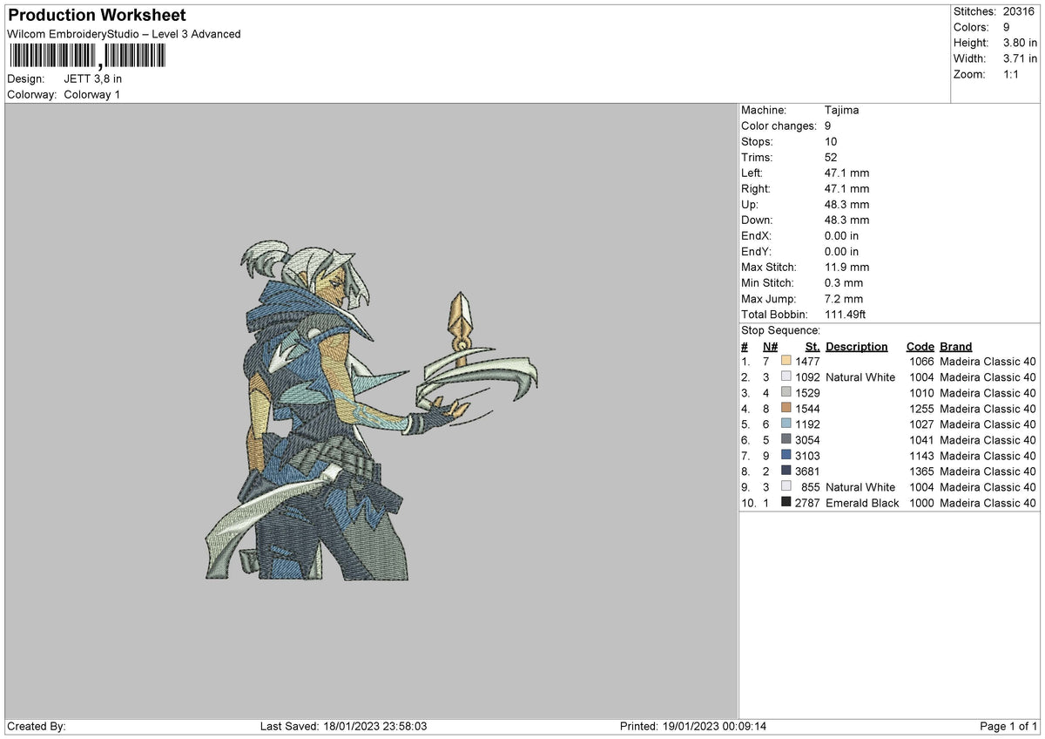Image resolution: width=1045 pixels, height=739 pixels.
Task: Click the Description column header
Action: tap(857, 347)
